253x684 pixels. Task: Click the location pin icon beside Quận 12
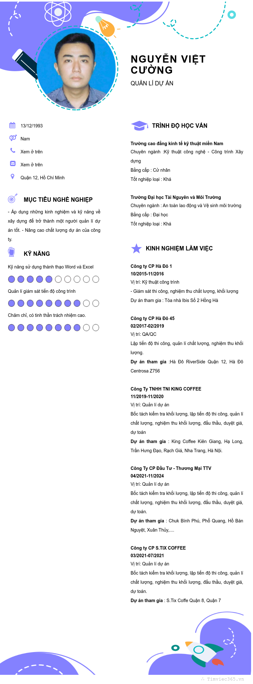pyautogui.click(x=13, y=176)
